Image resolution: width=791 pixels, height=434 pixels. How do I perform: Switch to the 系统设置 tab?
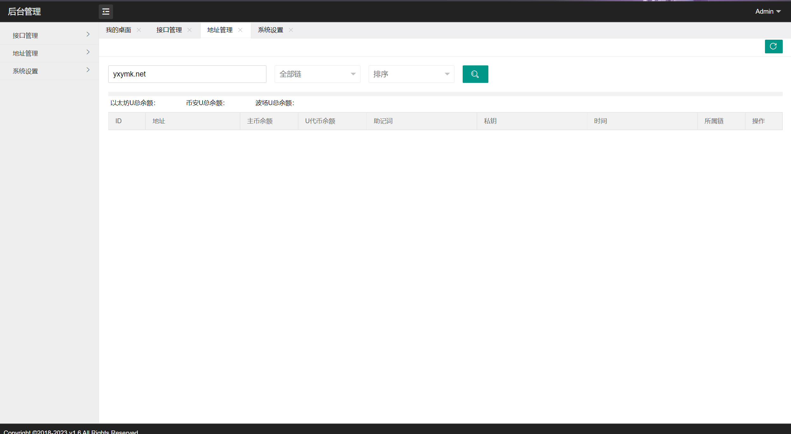270,30
